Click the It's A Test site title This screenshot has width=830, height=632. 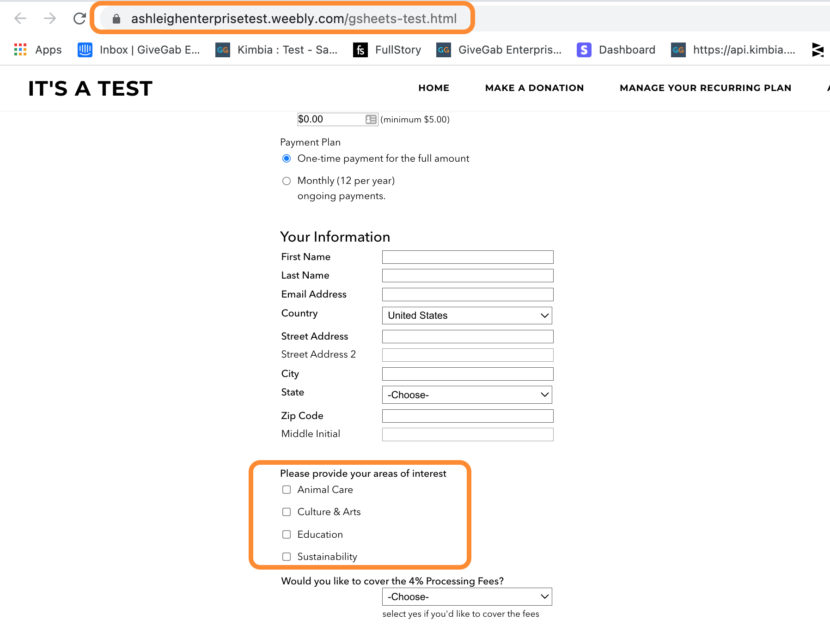coord(90,88)
